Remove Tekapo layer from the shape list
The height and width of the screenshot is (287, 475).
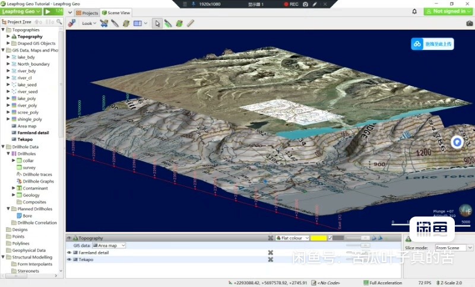[271, 260]
